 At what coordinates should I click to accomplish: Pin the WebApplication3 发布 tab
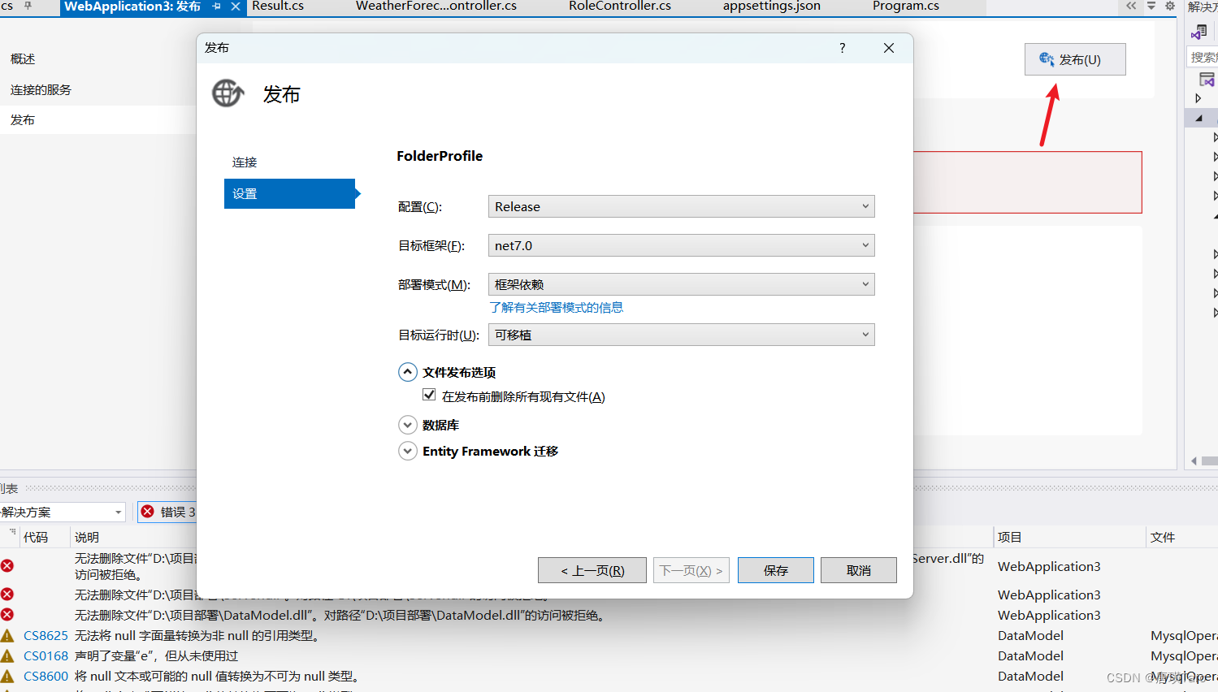(216, 6)
